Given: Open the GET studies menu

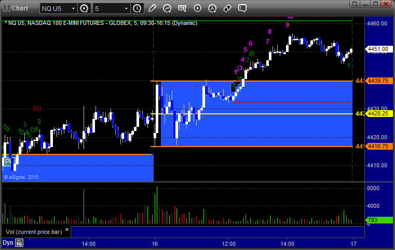Looking at the screenshot, I should [182, 8].
